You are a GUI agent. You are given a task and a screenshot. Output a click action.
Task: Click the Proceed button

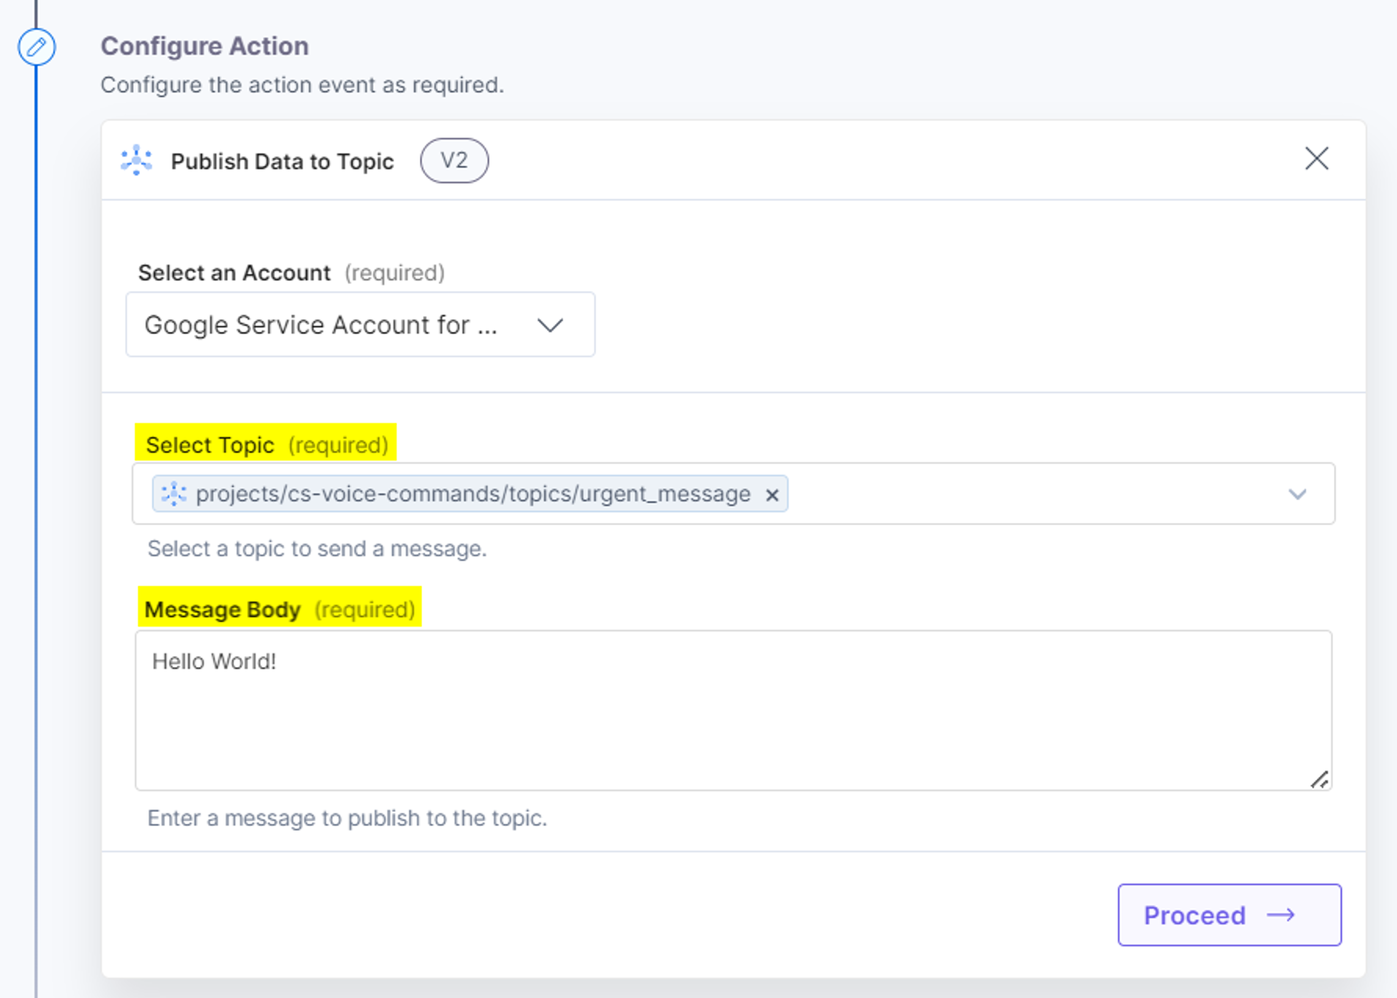point(1230,915)
